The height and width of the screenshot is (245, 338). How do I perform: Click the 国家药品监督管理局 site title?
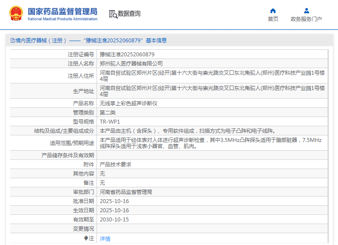click(x=62, y=11)
